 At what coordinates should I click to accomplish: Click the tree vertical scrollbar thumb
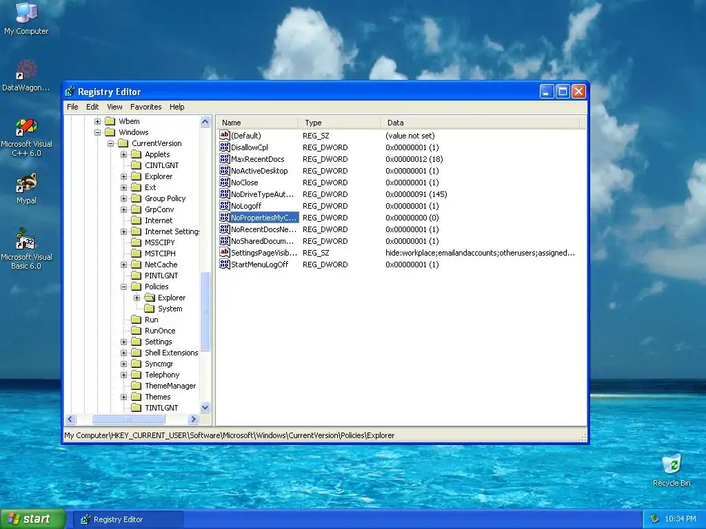[205, 311]
